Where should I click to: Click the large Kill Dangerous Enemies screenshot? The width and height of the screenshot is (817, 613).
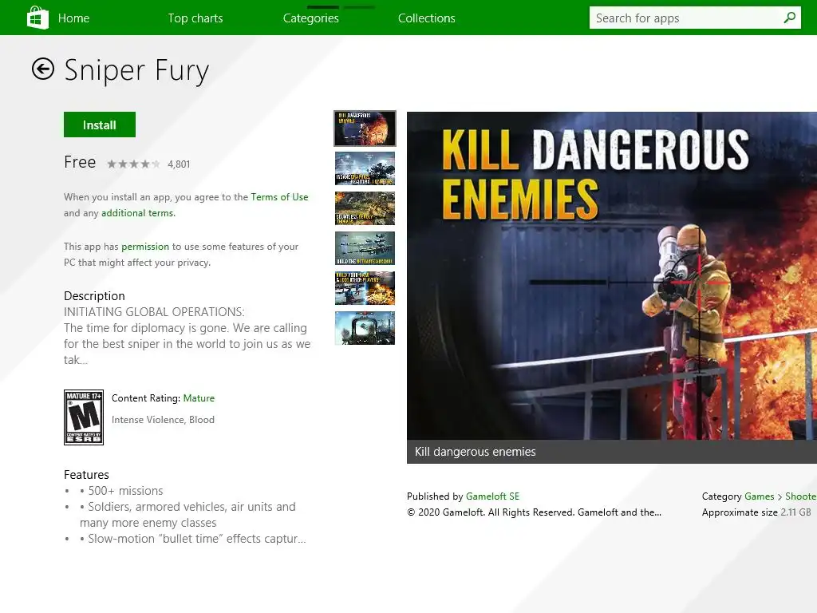(612, 275)
